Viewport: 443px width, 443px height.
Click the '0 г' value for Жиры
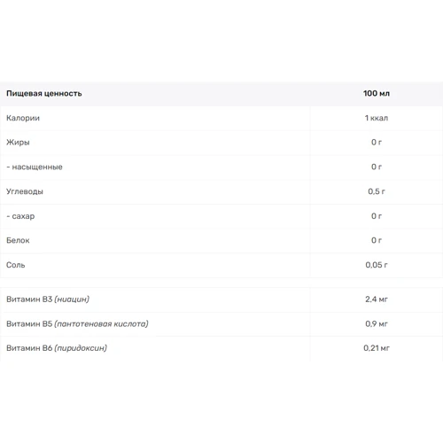[x=377, y=143]
